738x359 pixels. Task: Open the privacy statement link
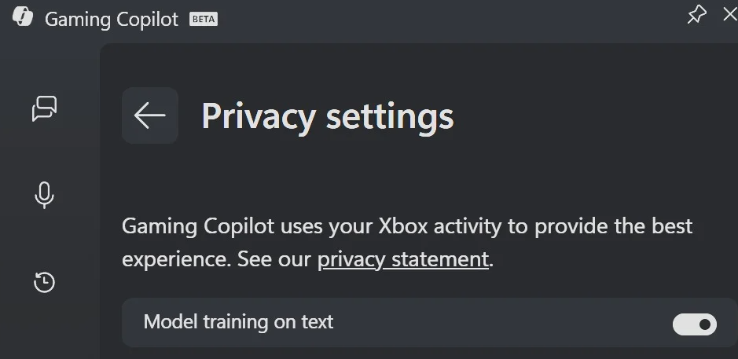pyautogui.click(x=402, y=259)
